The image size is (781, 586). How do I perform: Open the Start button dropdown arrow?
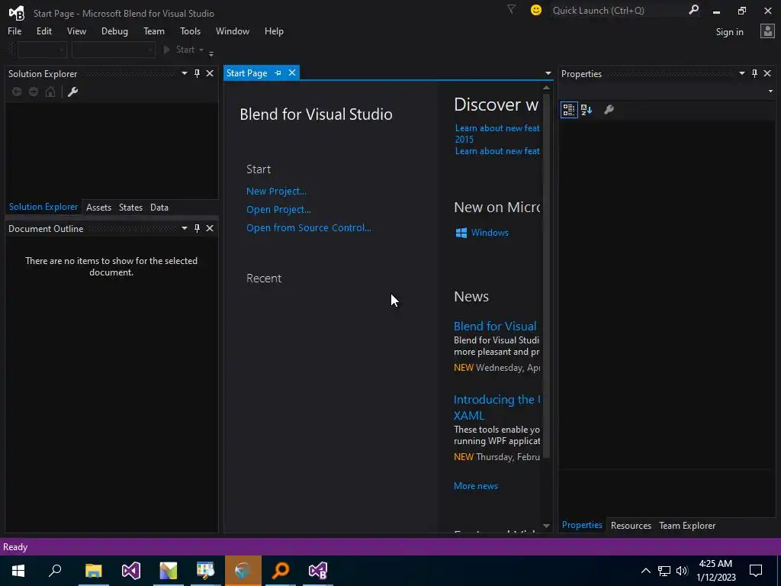201,50
